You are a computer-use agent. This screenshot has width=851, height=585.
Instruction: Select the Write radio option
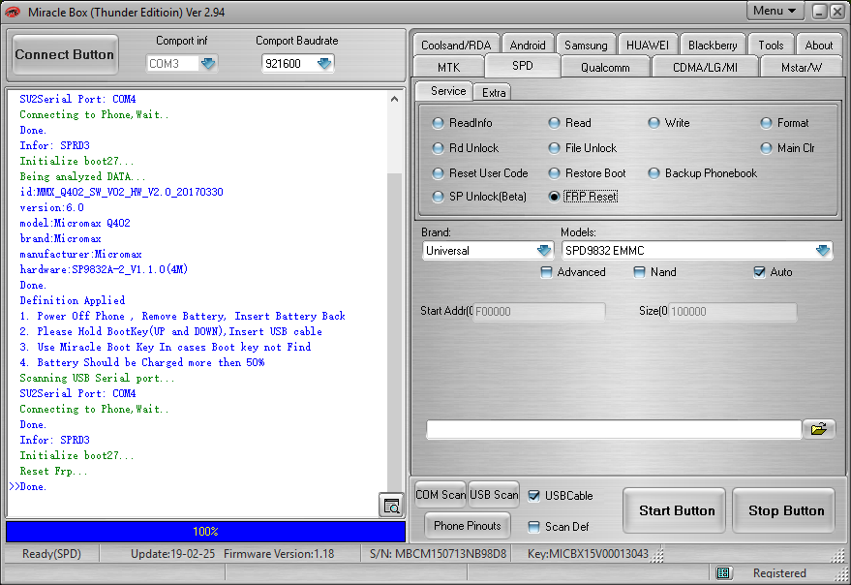[669, 123]
